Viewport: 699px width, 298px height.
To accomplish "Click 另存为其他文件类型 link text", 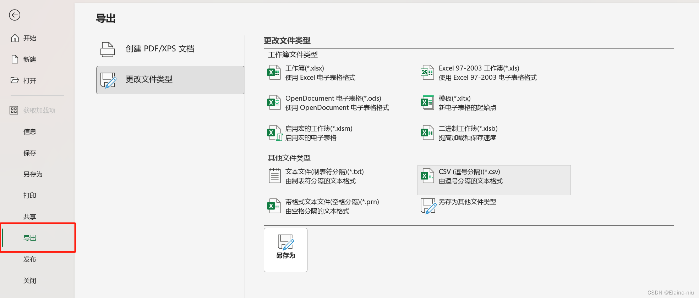I will [x=468, y=202].
